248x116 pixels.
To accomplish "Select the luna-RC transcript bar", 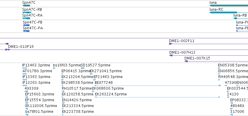I will [x=223, y=12].
